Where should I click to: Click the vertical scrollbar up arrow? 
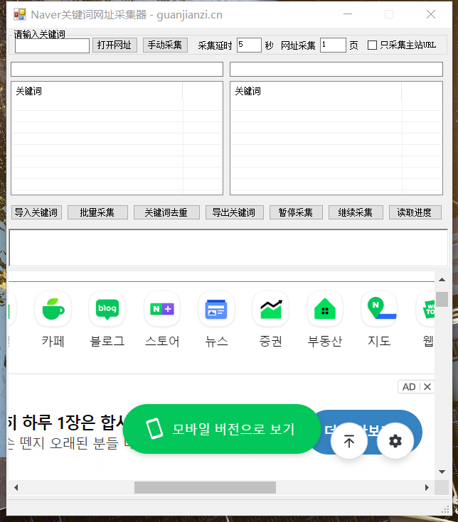[x=442, y=280]
